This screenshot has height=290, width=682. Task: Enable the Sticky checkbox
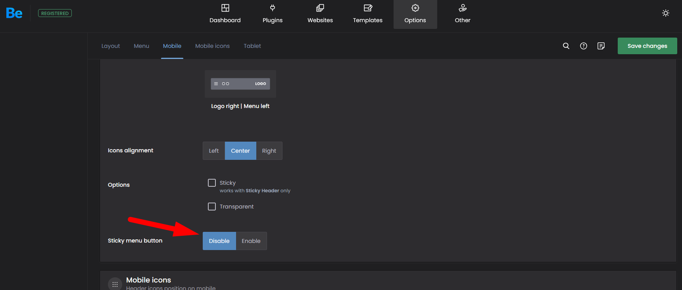(x=212, y=183)
